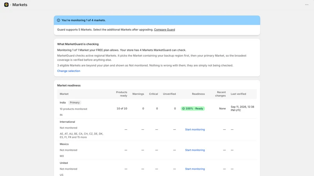
Task: Click the info icon in blue banner
Action: pyautogui.click(x=58, y=20)
